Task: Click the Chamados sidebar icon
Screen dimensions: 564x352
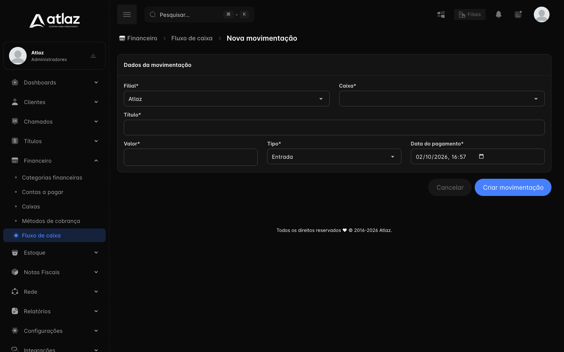Action: (15, 121)
